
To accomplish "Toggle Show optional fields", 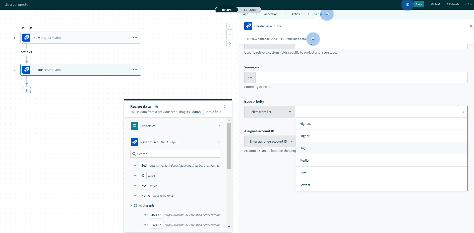I will [261, 39].
